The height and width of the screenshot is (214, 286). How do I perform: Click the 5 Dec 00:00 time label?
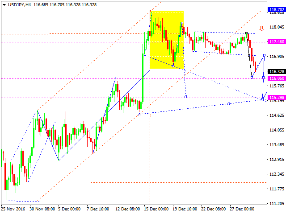pos(70,209)
